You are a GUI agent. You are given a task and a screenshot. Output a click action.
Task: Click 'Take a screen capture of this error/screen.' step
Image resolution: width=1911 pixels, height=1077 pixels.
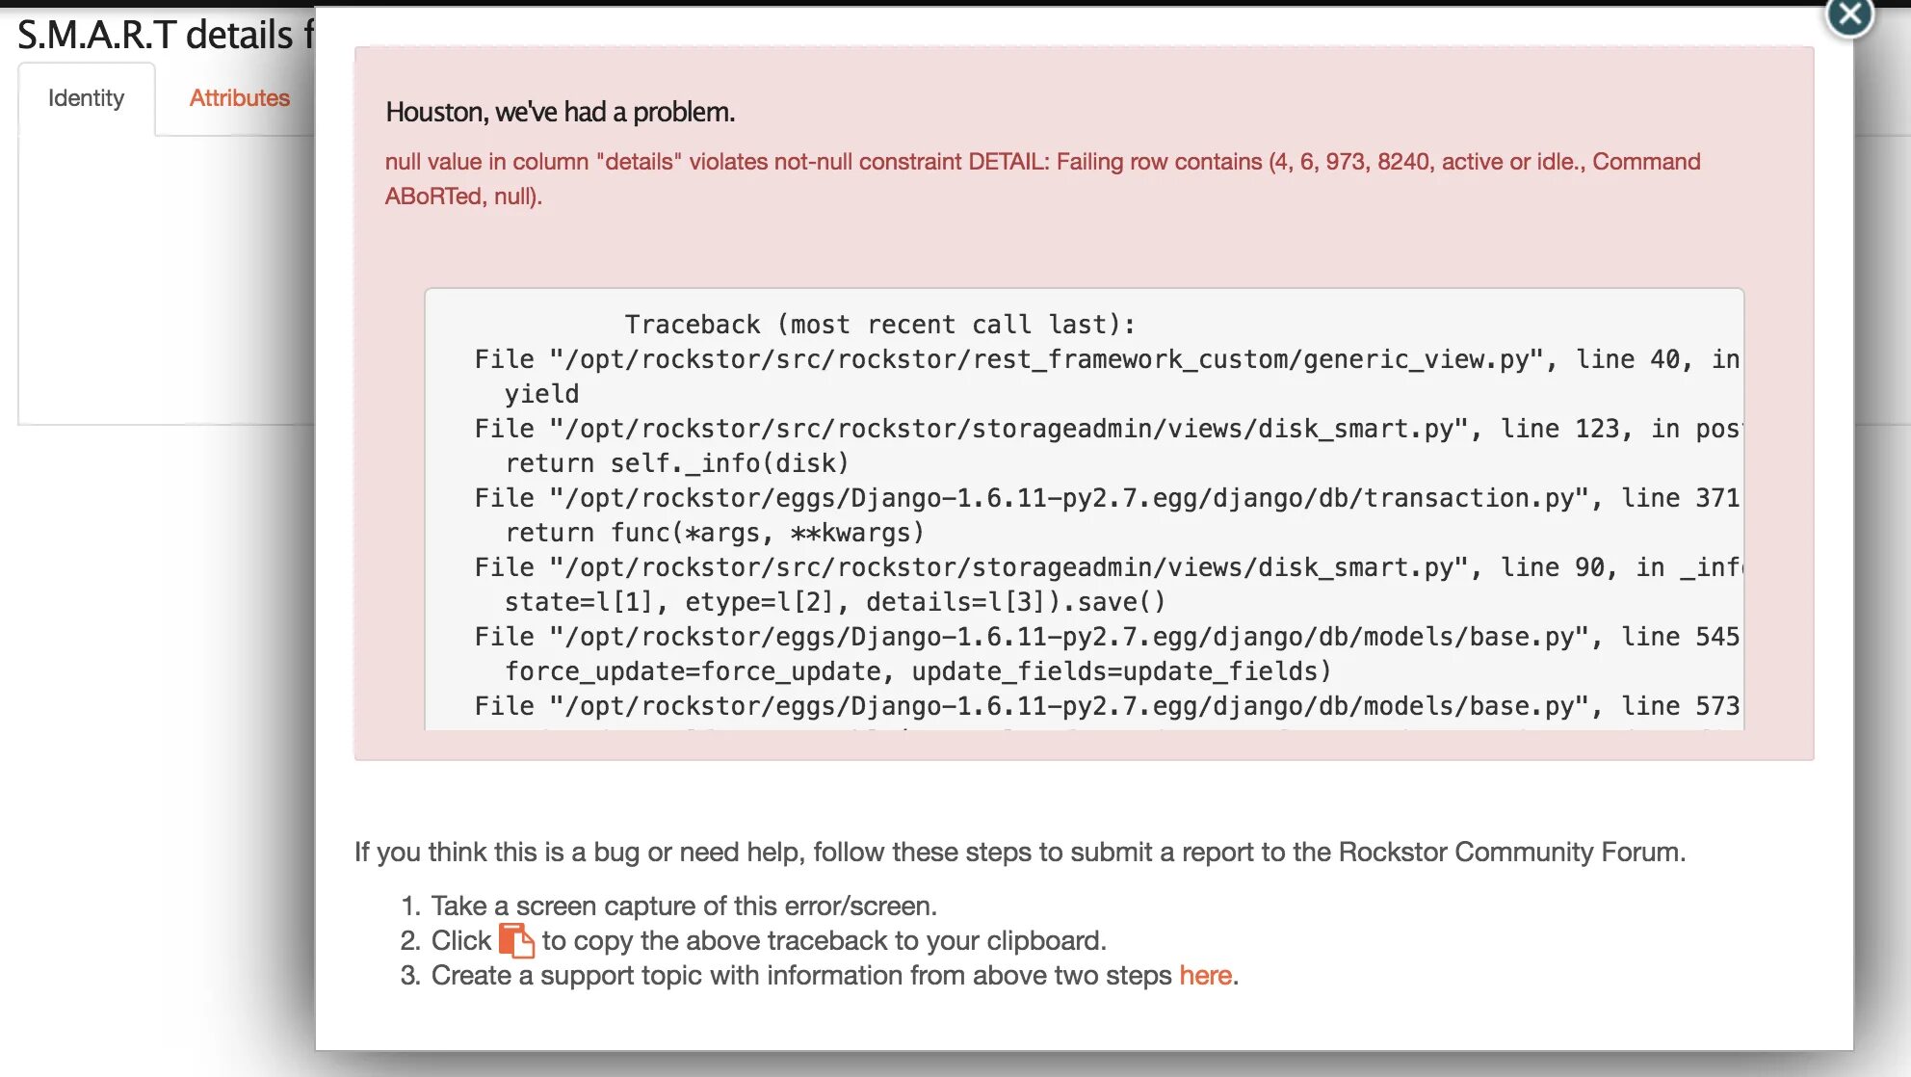[x=684, y=906]
